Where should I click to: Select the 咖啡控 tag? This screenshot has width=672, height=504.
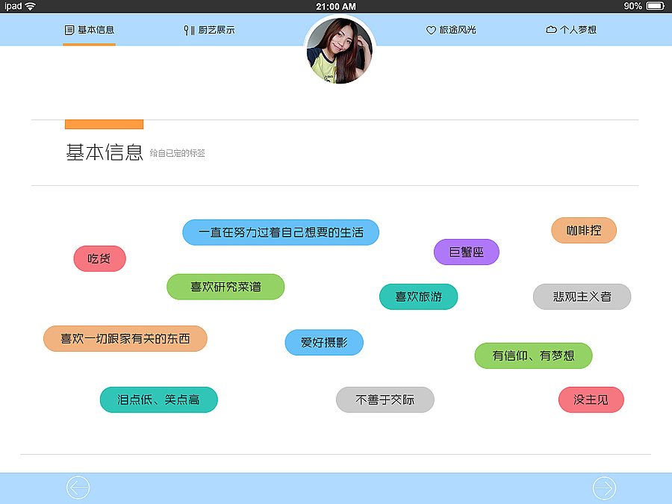point(584,230)
